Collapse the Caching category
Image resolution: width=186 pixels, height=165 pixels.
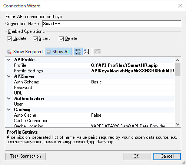point(9,110)
